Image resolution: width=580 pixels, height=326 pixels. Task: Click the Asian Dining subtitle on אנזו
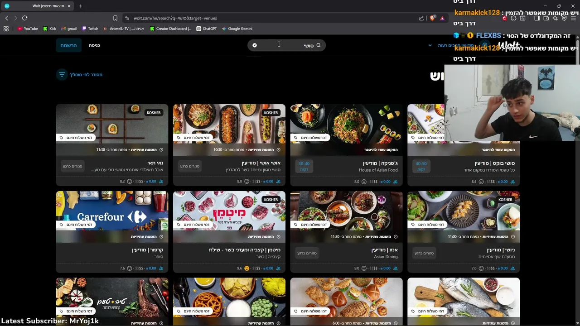(386, 257)
